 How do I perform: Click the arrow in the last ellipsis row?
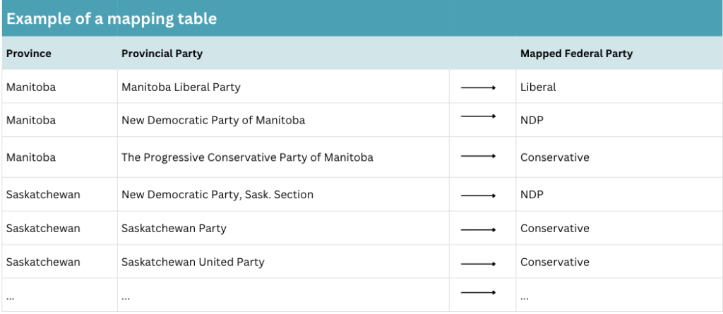tap(478, 292)
